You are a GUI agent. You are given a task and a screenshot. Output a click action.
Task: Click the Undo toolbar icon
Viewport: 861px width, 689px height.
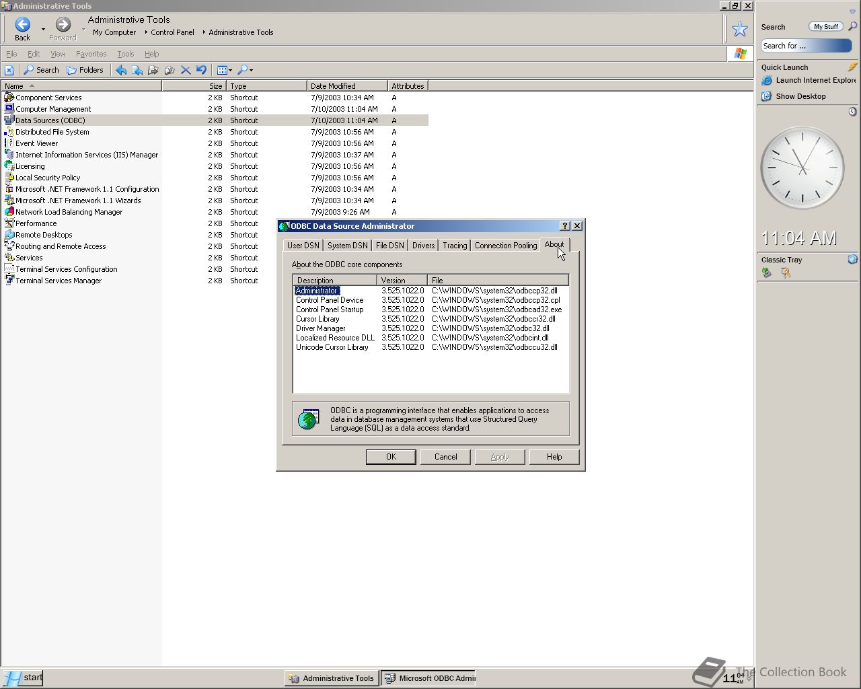tap(201, 70)
